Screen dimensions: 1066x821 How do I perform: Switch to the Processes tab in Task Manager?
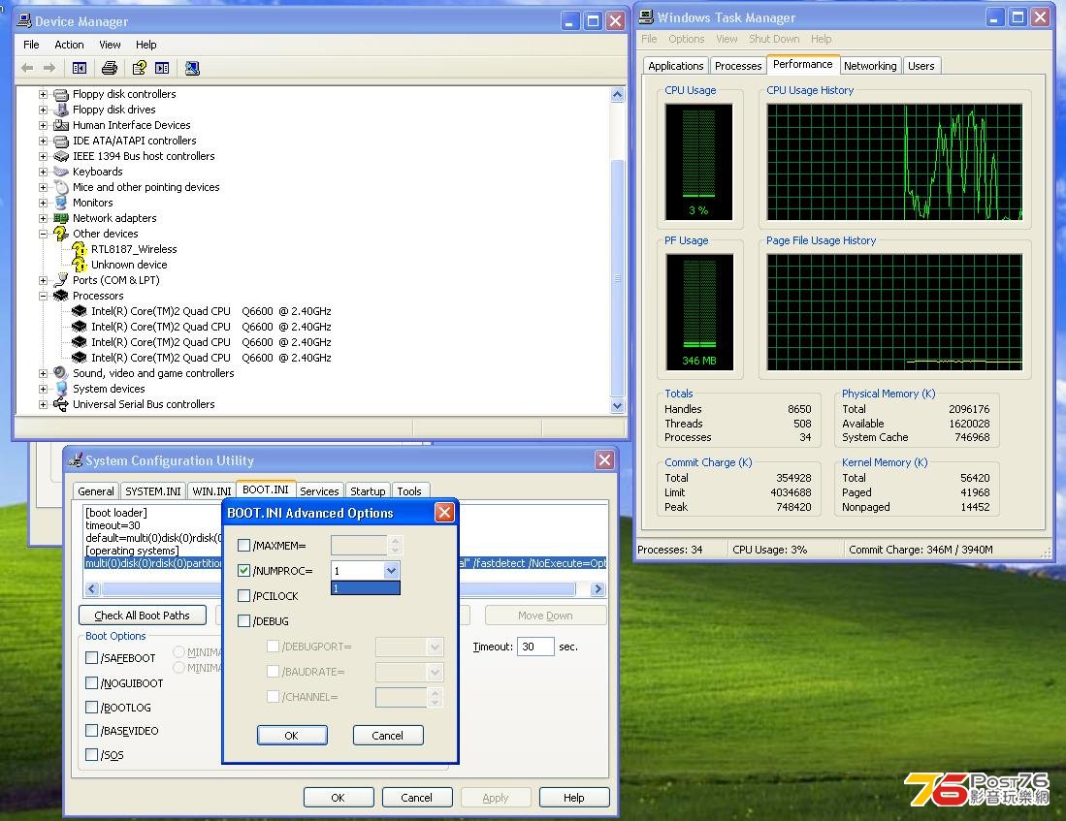tap(737, 66)
